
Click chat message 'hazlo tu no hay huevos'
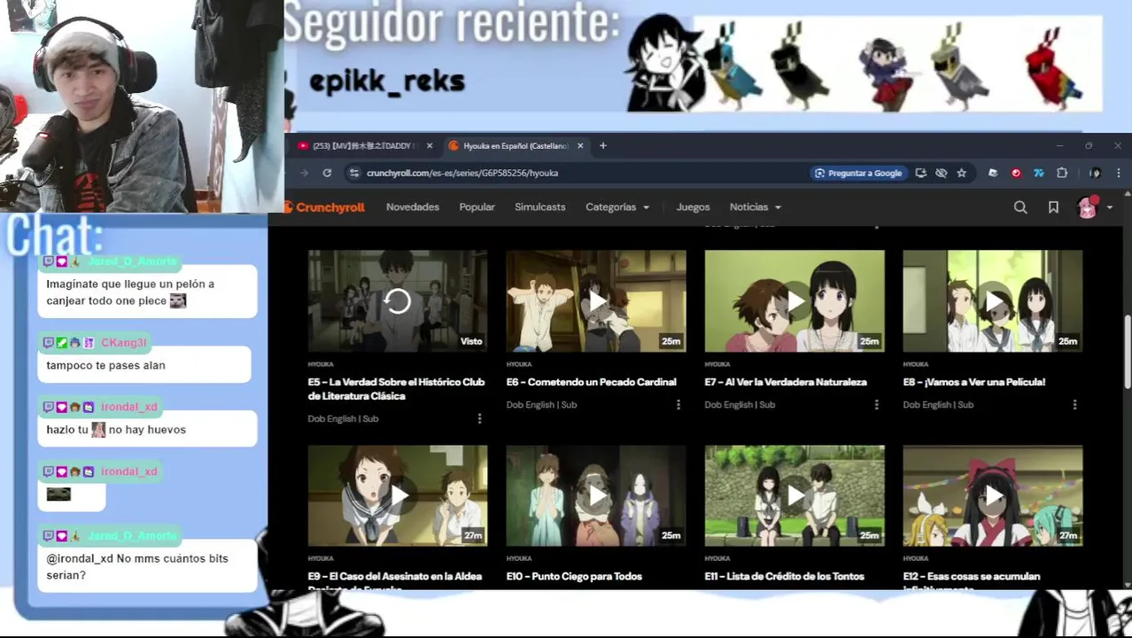[x=116, y=430]
